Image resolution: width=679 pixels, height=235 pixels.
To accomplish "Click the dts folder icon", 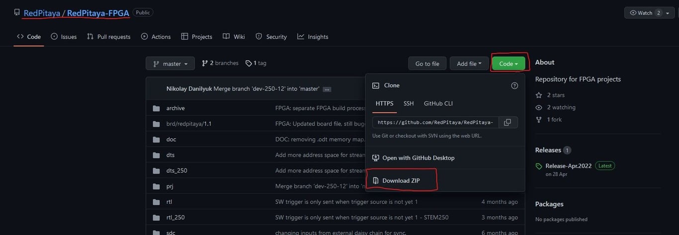I will point(156,155).
